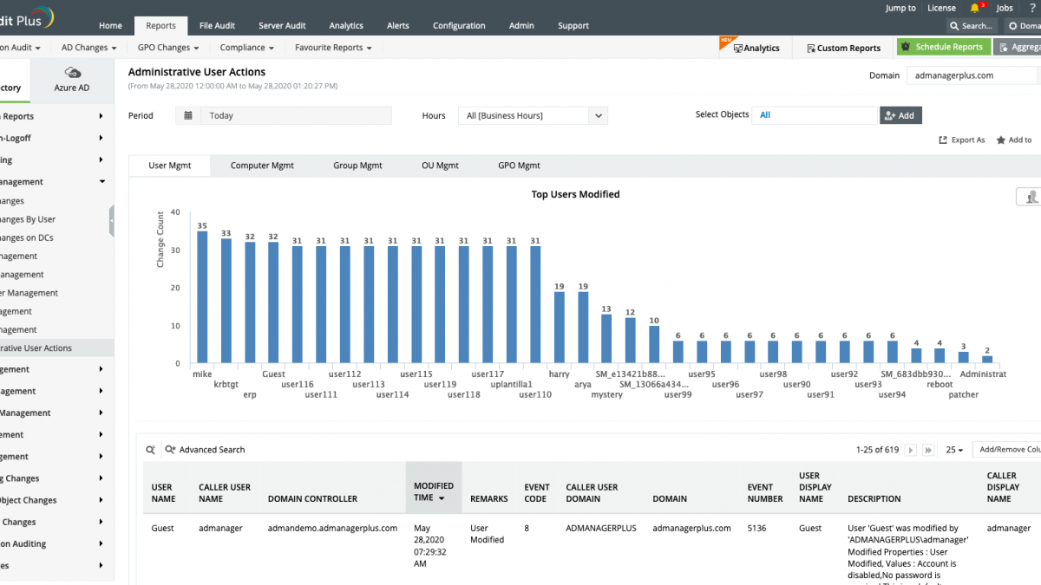Select the OU Mgmt tab
Screen dimensions: 1041x585
[x=440, y=166]
